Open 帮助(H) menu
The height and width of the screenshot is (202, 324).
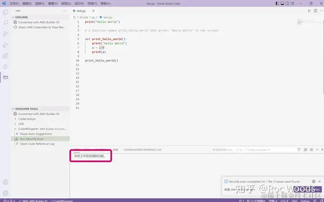tap(105, 4)
